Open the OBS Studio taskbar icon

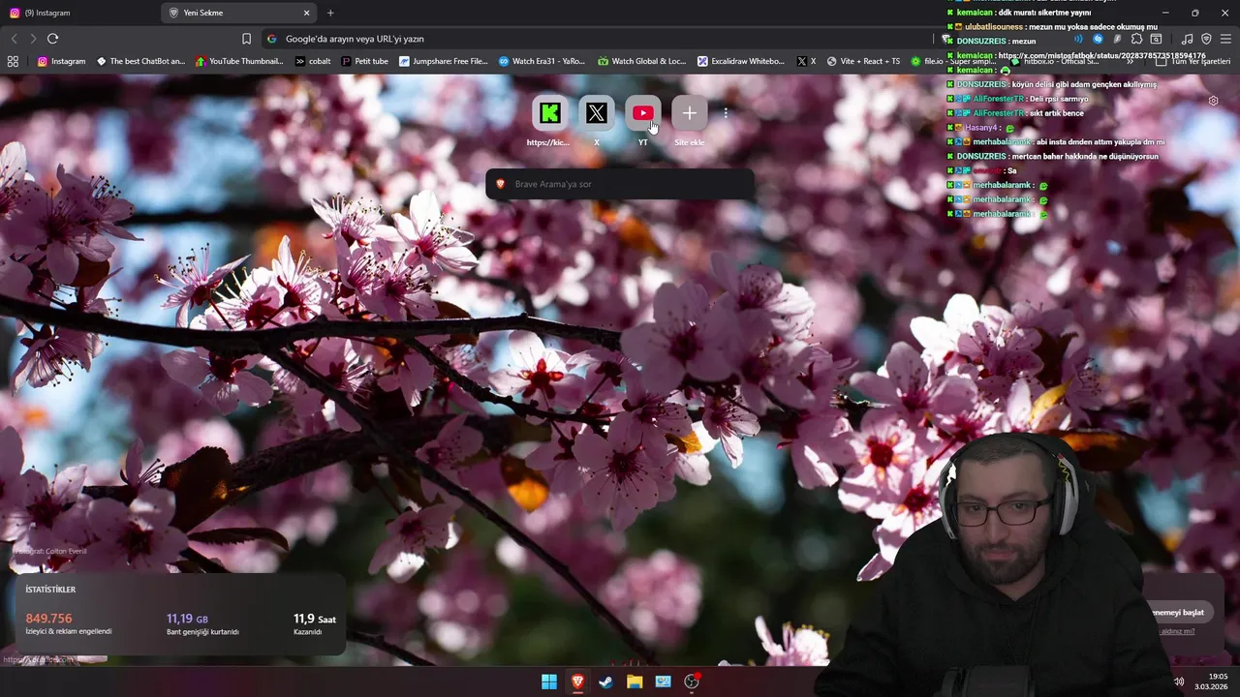click(x=692, y=682)
